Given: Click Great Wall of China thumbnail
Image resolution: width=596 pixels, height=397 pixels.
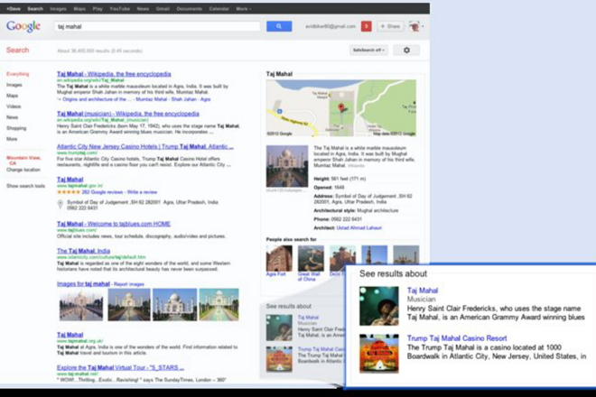Looking at the screenshot, I should [311, 258].
